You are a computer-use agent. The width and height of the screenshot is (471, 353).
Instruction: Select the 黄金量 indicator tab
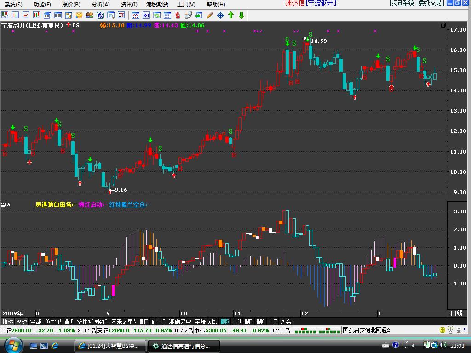coord(53,321)
